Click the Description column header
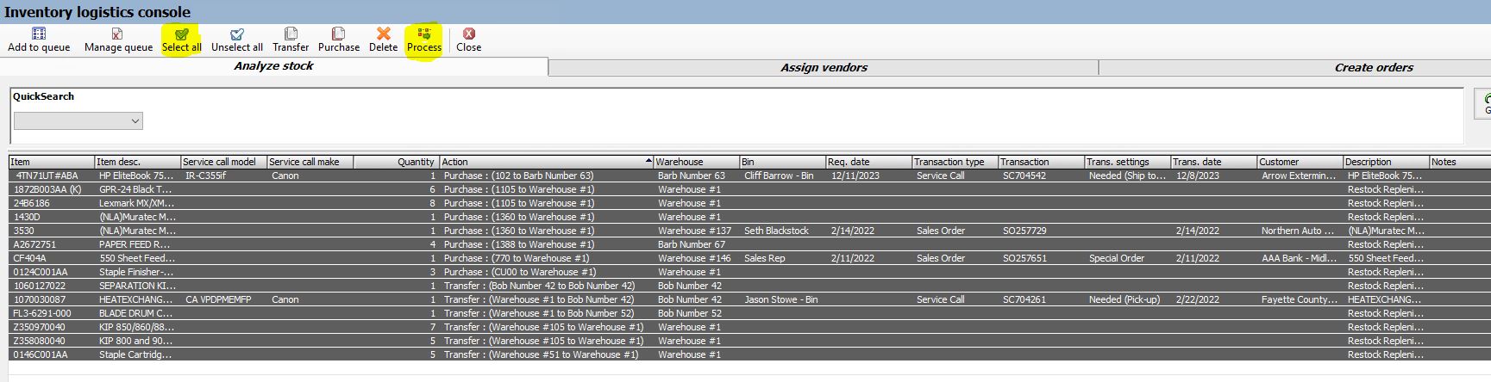The height and width of the screenshot is (382, 1491). click(x=1386, y=162)
